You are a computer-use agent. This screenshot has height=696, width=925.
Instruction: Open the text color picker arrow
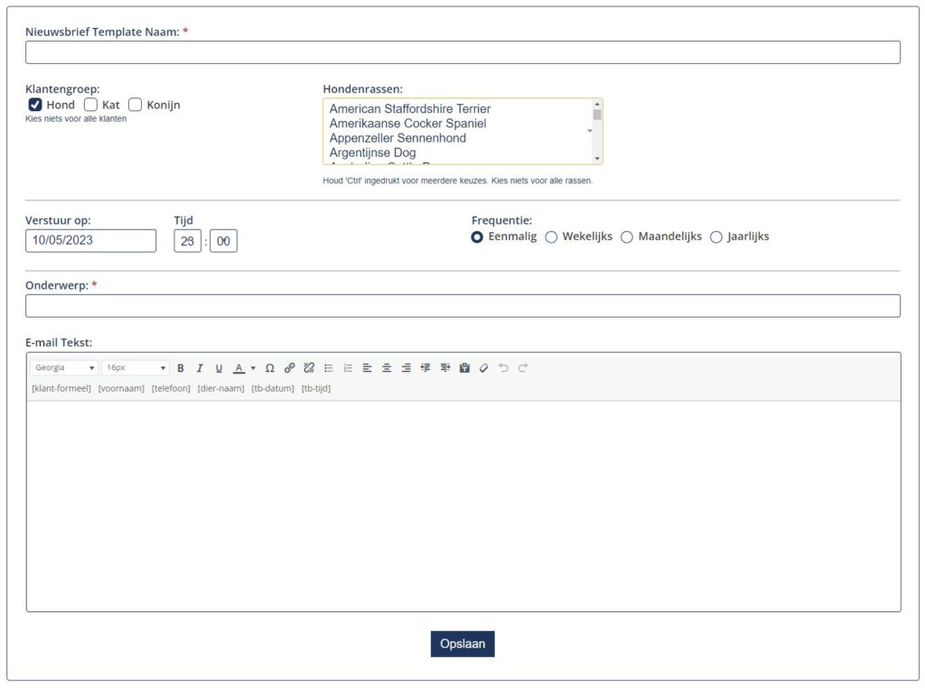coord(253,367)
